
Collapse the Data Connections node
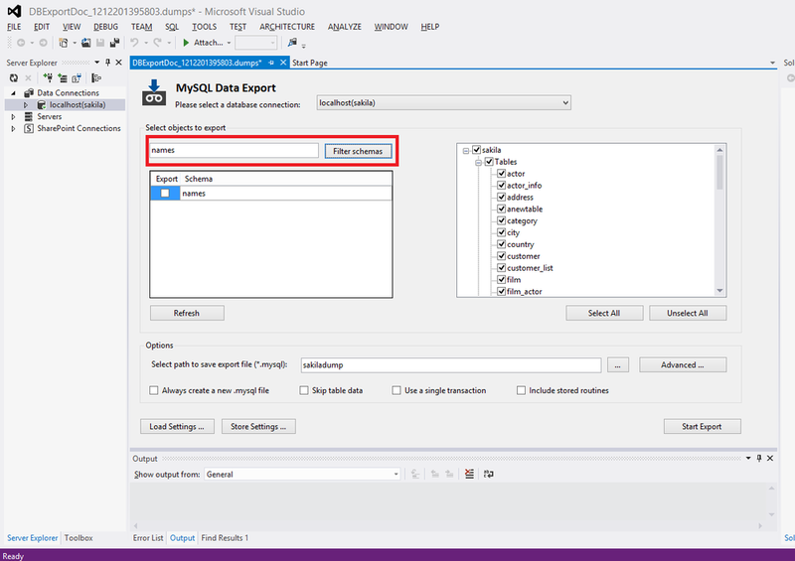14,93
